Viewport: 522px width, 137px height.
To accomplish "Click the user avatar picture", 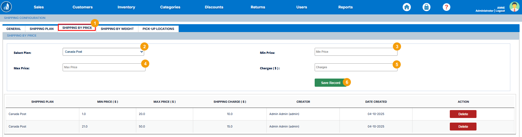I will tap(514, 7).
